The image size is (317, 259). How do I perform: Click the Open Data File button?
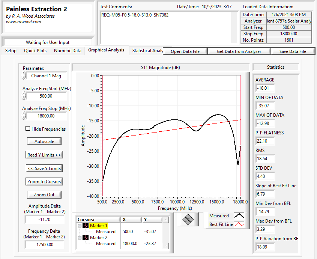pos(185,51)
